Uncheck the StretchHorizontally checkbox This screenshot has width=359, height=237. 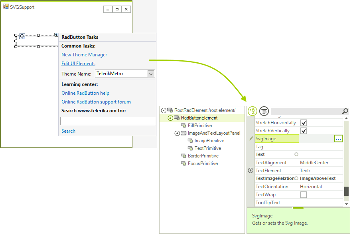pos(304,123)
